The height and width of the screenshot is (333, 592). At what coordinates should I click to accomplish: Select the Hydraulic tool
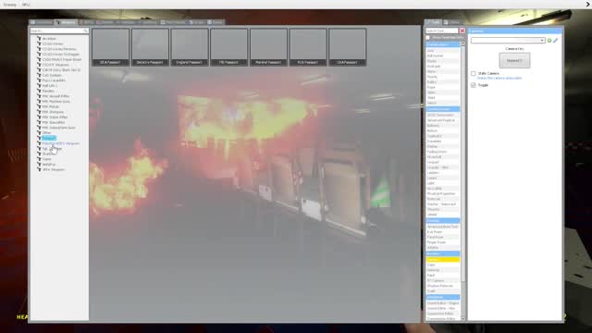(x=443, y=67)
